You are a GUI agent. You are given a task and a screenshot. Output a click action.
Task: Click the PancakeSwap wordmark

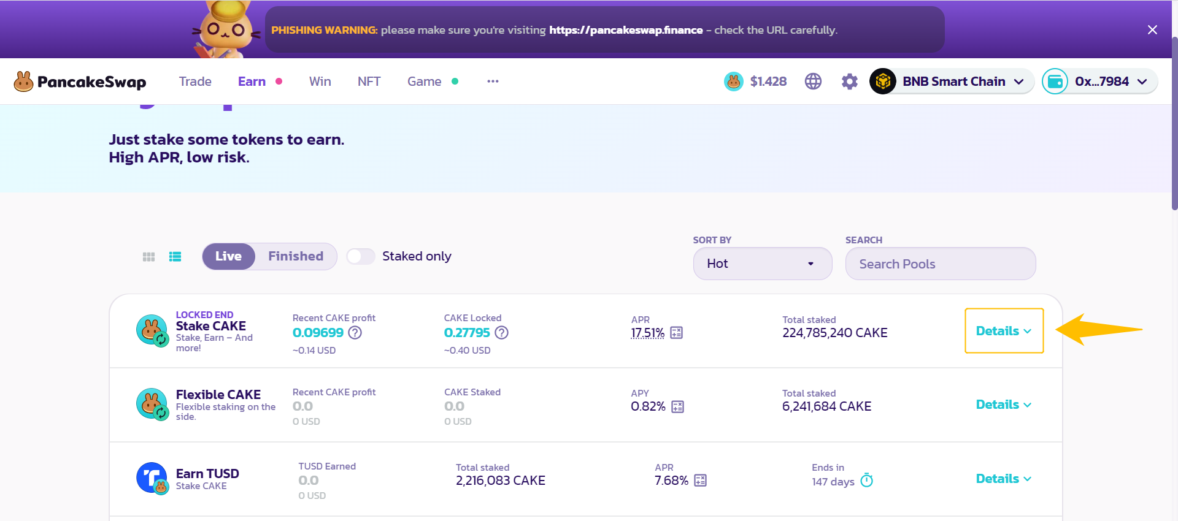[x=91, y=82]
